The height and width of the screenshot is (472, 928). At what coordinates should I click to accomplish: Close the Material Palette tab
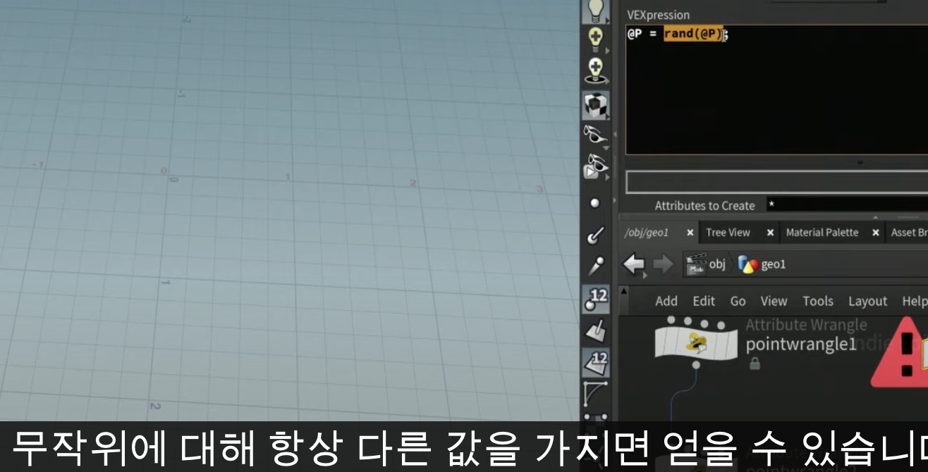[875, 232]
